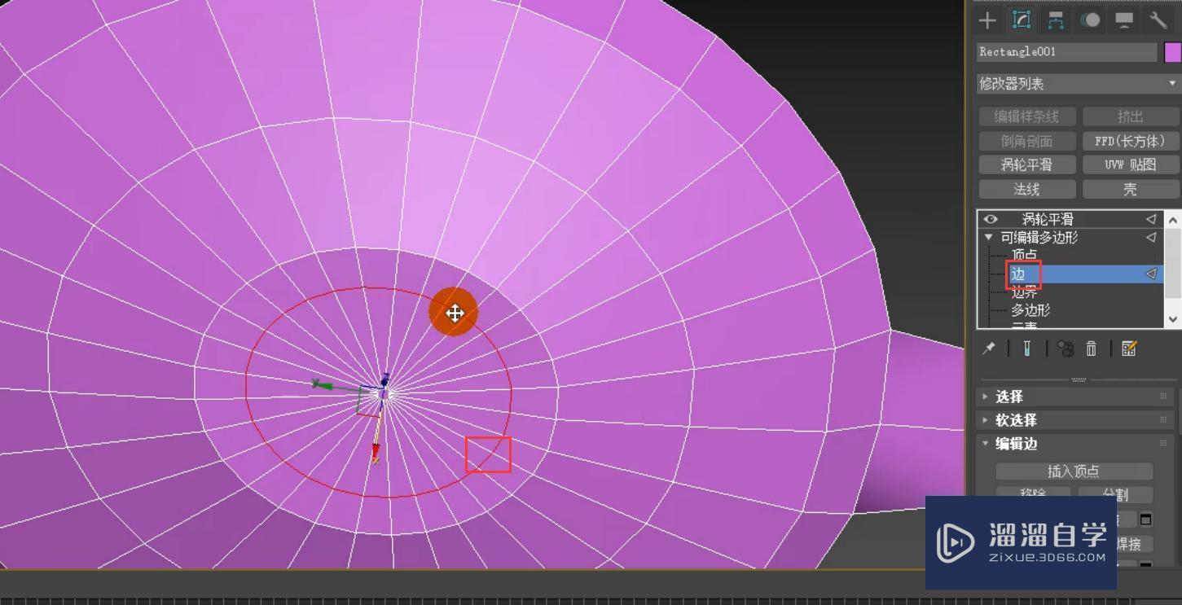
Task: Click the triangle icon beside 涡轮平滑
Action: pyautogui.click(x=1151, y=219)
